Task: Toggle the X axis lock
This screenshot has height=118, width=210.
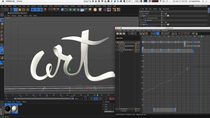Action: tap(33, 10)
